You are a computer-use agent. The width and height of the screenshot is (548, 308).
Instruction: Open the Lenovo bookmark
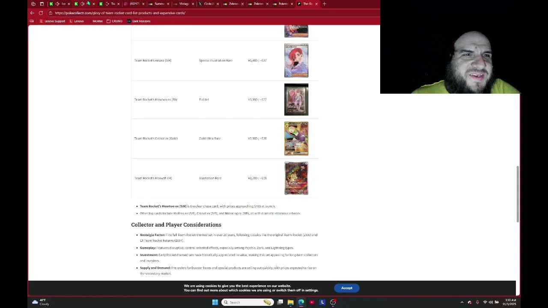(x=77, y=21)
